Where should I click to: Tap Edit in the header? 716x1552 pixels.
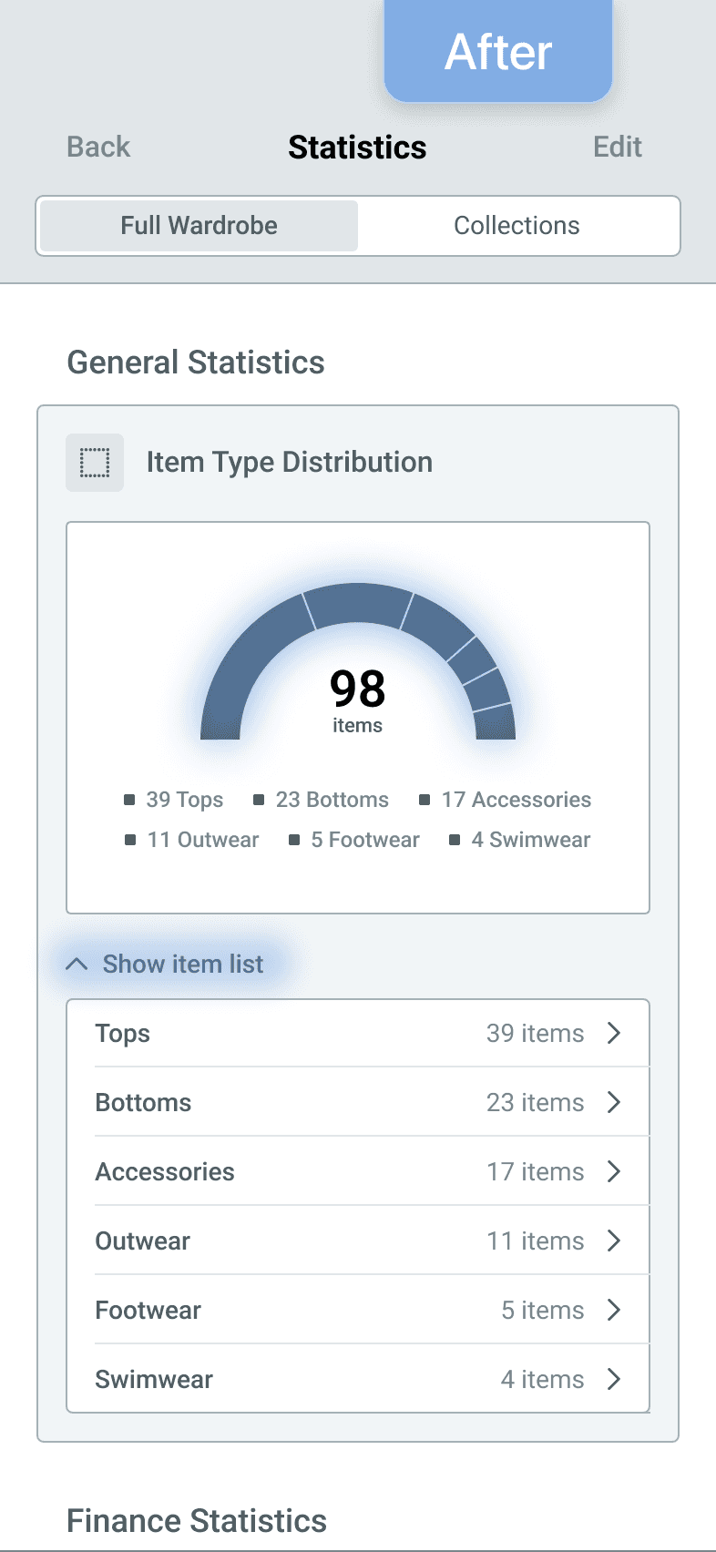pos(618,147)
